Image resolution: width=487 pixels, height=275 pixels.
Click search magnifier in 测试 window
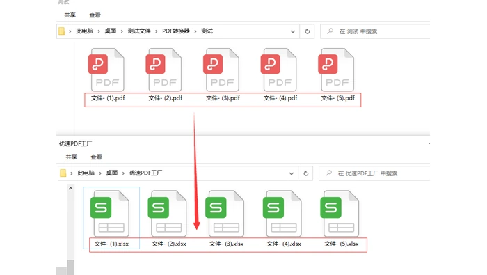[330, 31]
